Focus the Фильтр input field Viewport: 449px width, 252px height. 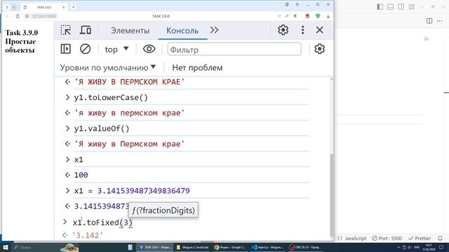(234, 50)
